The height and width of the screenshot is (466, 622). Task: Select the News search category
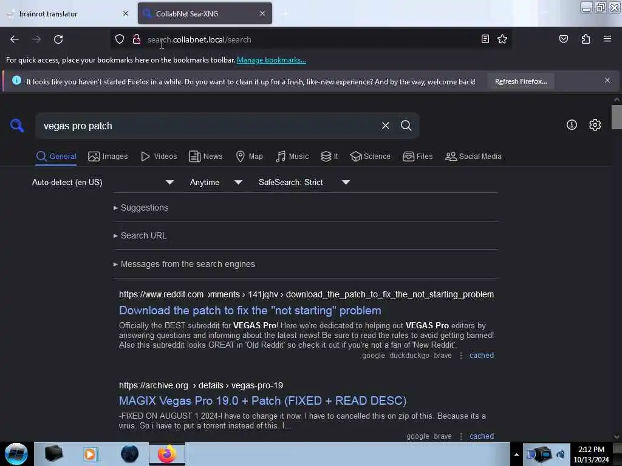click(205, 156)
